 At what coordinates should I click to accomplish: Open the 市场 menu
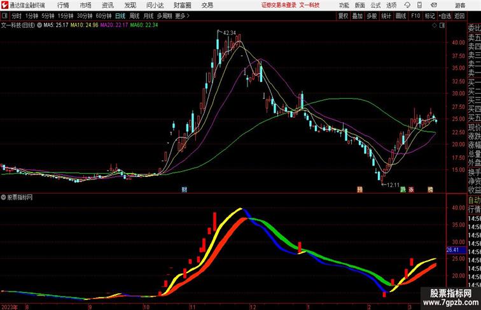pos(86,5)
